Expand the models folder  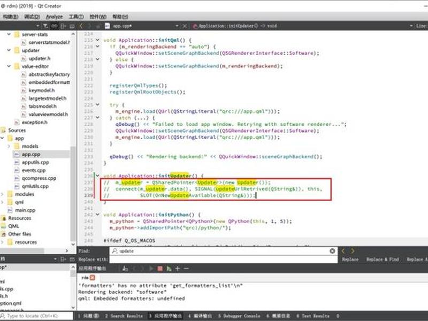point(9,146)
